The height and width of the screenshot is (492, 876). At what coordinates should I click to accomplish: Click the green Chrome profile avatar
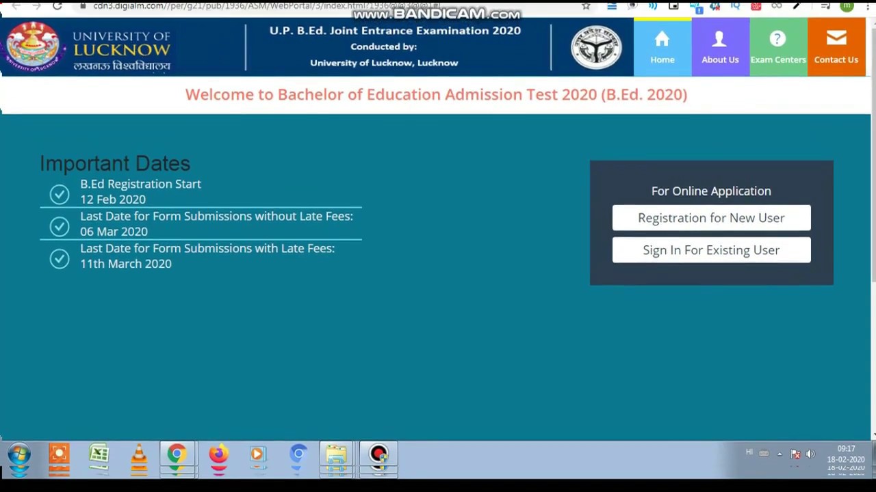tap(847, 5)
